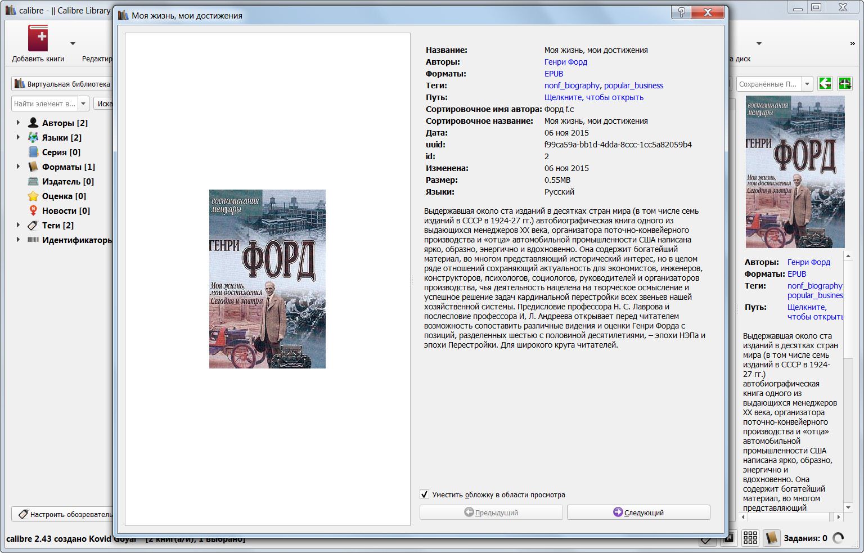Click cover thumbnail in main window details panel
The image size is (864, 553).
[795, 172]
